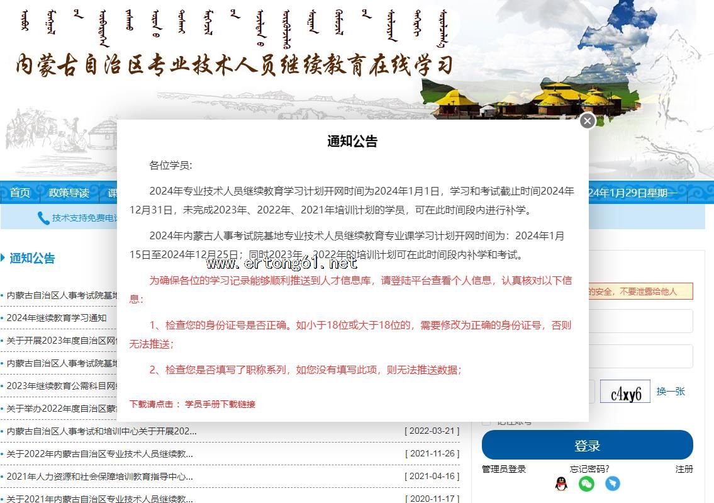Click the password input field

click(x=640, y=356)
